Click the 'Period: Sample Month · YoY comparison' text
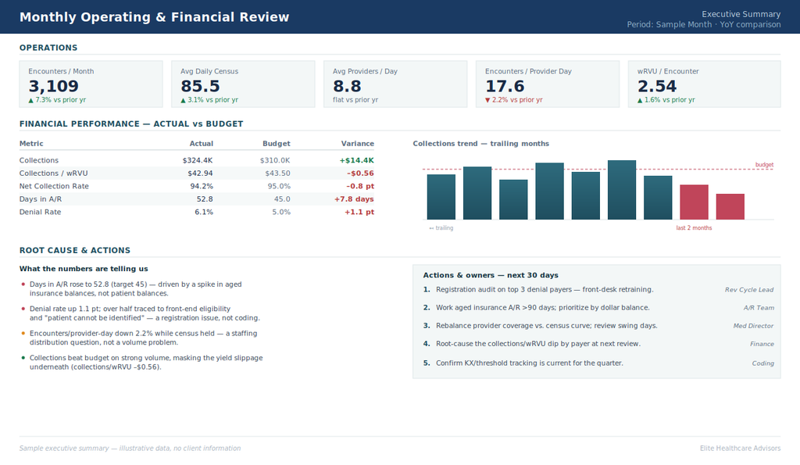 pyautogui.click(x=704, y=24)
